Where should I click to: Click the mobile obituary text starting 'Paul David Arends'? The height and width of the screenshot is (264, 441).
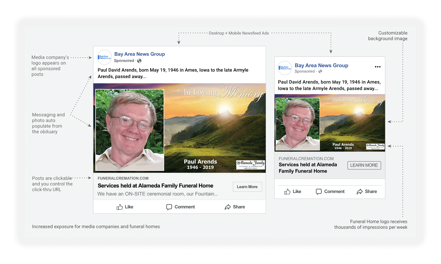pyautogui.click(x=329, y=85)
